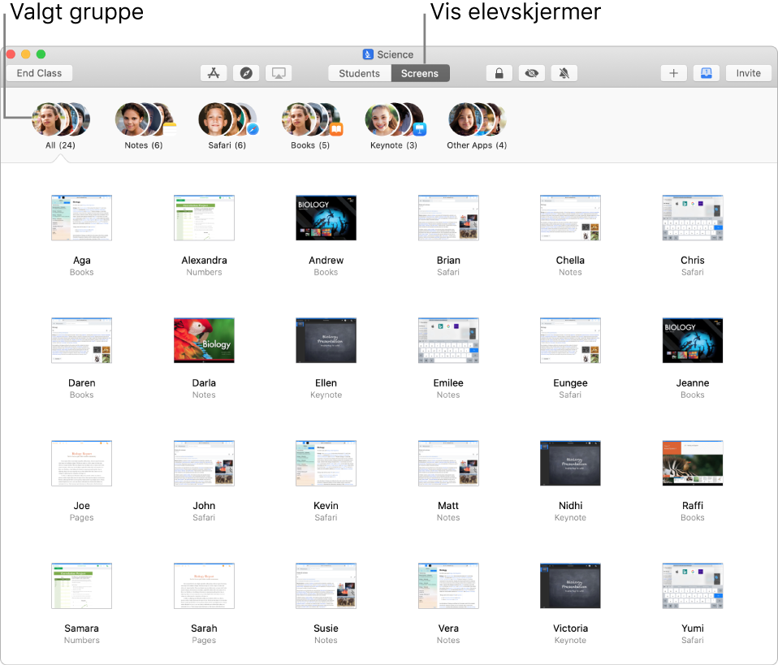Click the AirPlay screen-sharing icon
This screenshot has width=778, height=665.
[279, 73]
